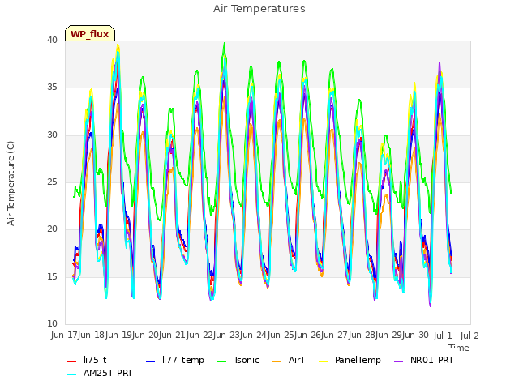The width and height of the screenshot is (519, 389).
Task: Click the Jun 17 x-axis tick label
Action: pyautogui.click(x=65, y=335)
